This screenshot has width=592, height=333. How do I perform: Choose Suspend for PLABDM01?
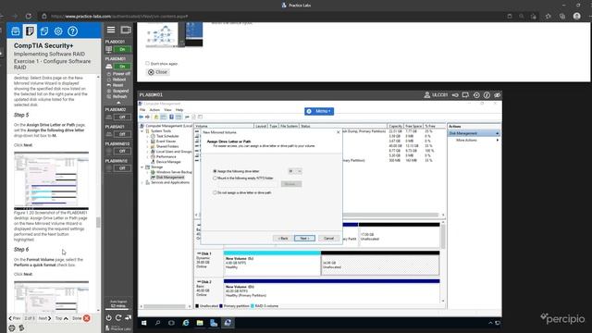(x=117, y=91)
